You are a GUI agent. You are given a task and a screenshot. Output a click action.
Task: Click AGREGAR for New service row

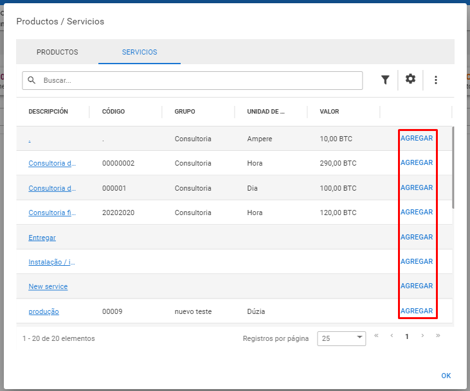coord(417,286)
